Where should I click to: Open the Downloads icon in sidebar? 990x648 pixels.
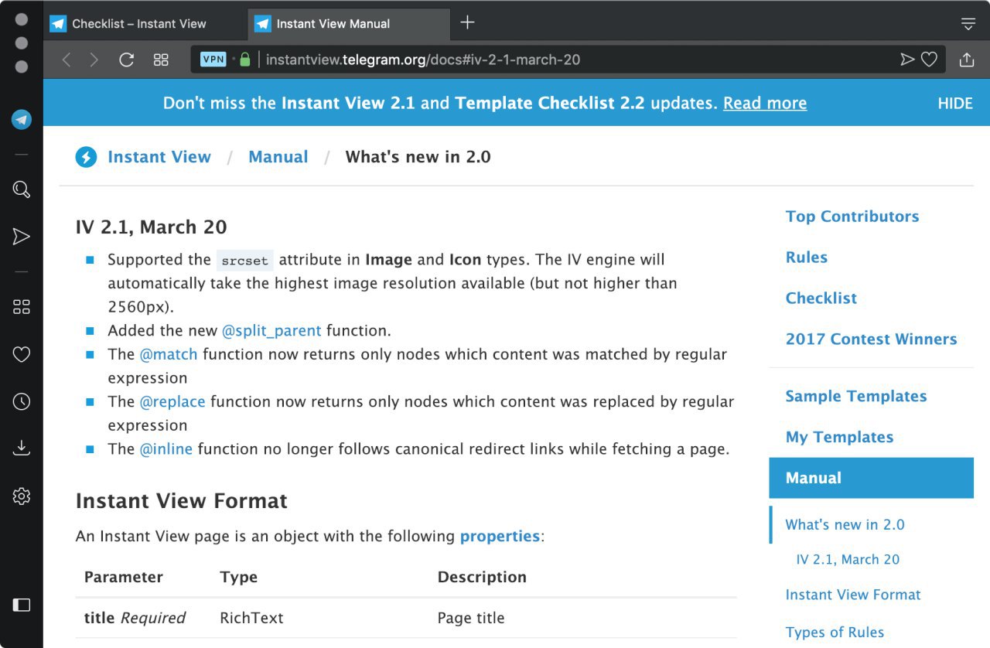(22, 448)
